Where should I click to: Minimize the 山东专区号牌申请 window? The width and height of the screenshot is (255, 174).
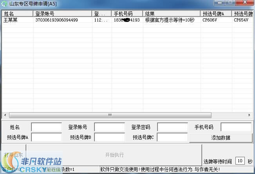(x=220, y=3)
